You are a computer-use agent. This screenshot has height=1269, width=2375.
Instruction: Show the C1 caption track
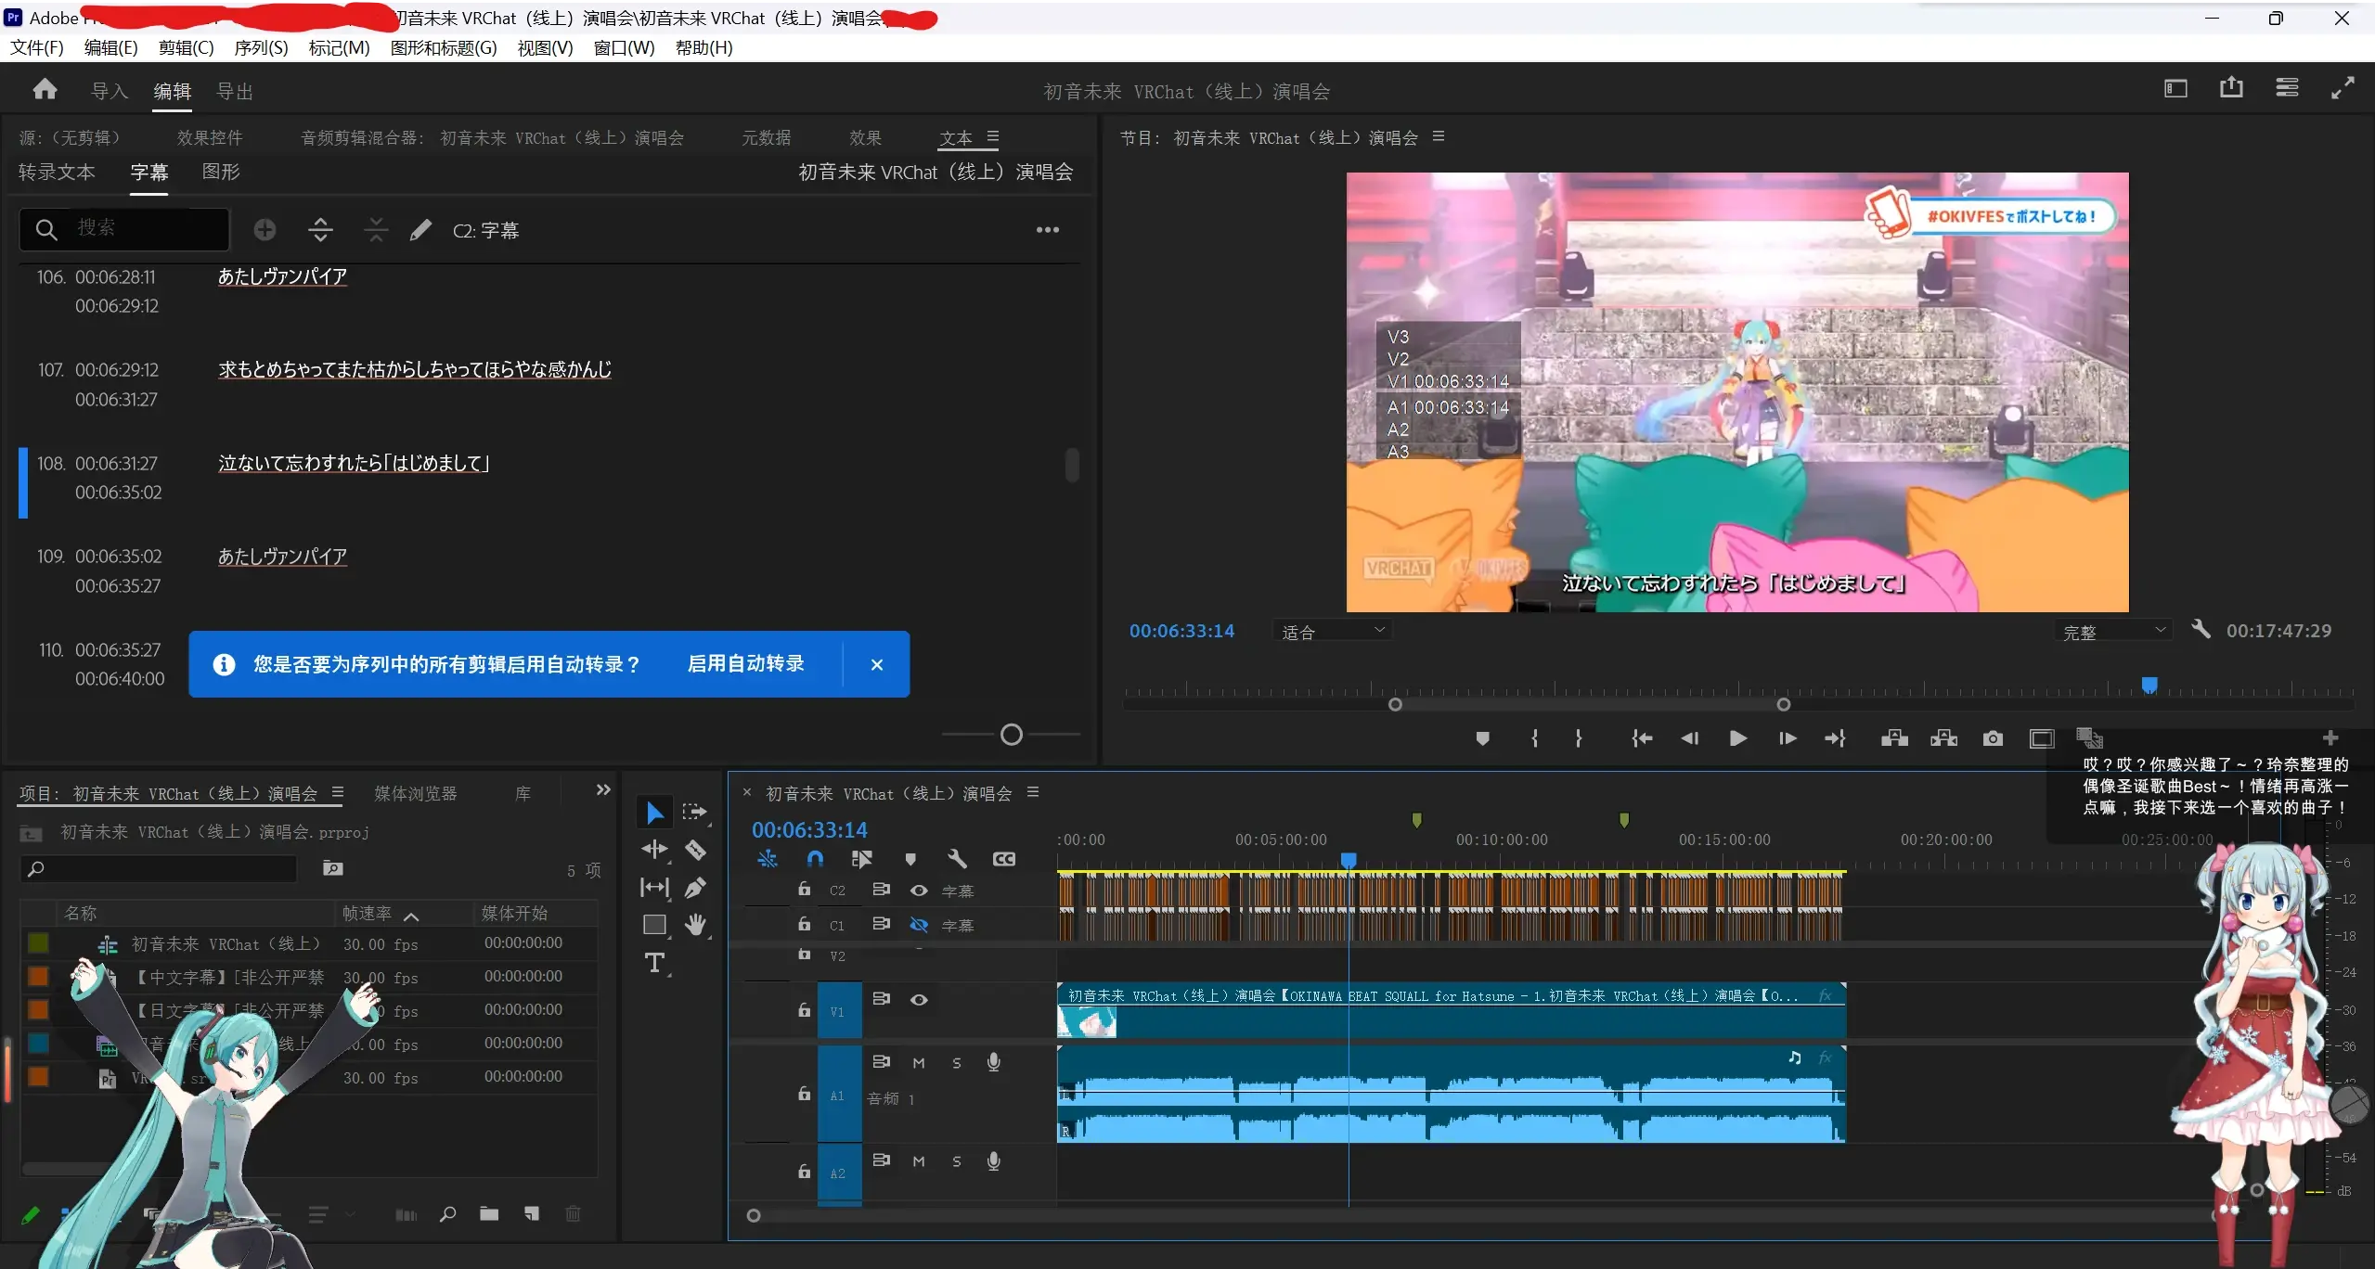click(919, 925)
